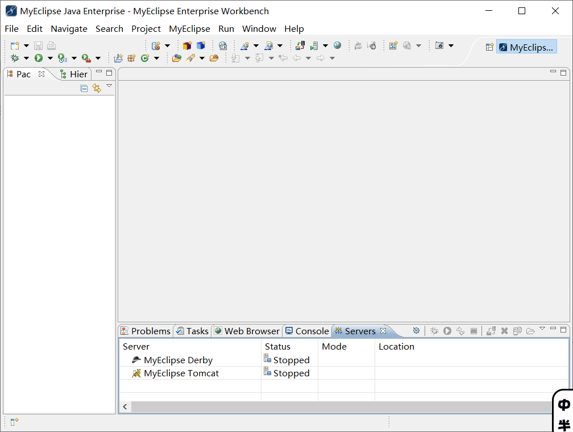Screen dimensions: 573x432
Task: Expand the Debug dropdown arrow
Action: point(26,58)
